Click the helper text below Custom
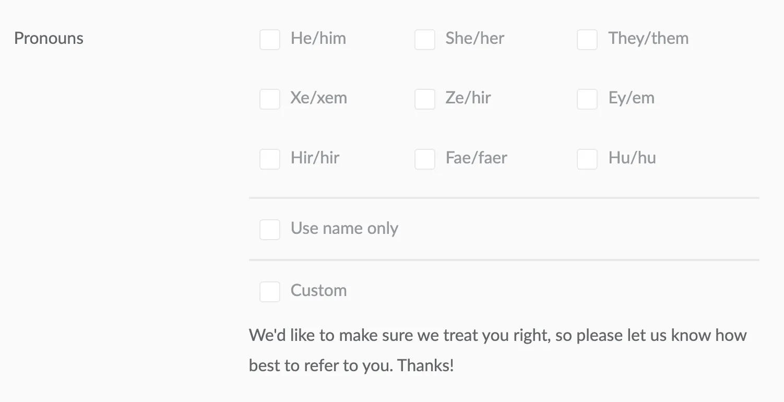This screenshot has height=402, width=784. [497, 350]
